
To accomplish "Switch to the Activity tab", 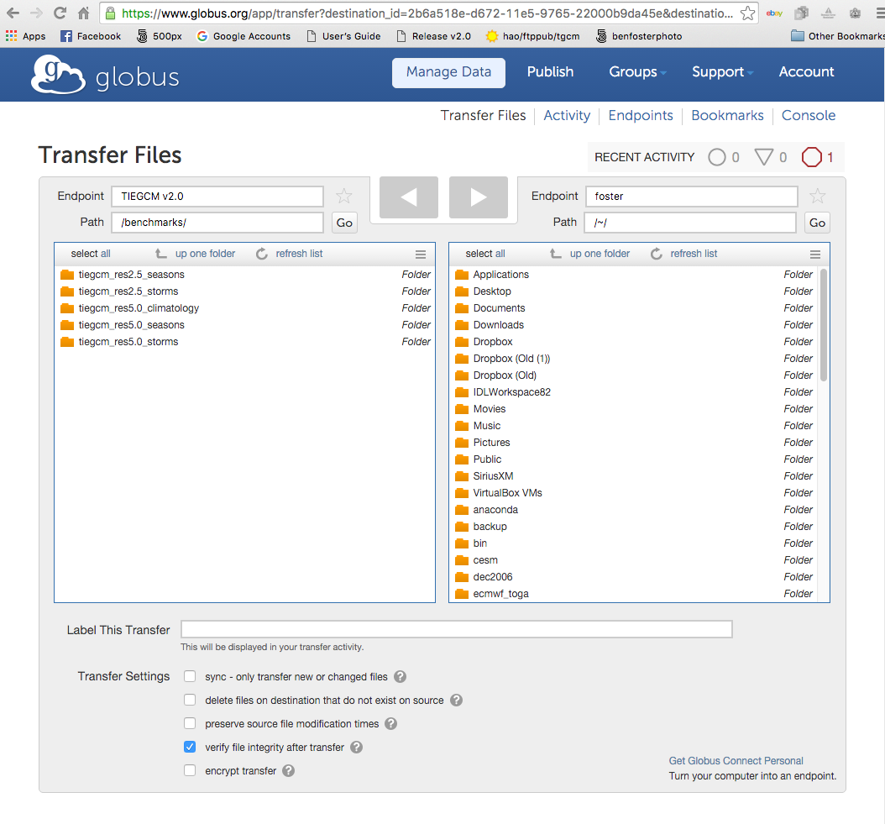I will (567, 116).
